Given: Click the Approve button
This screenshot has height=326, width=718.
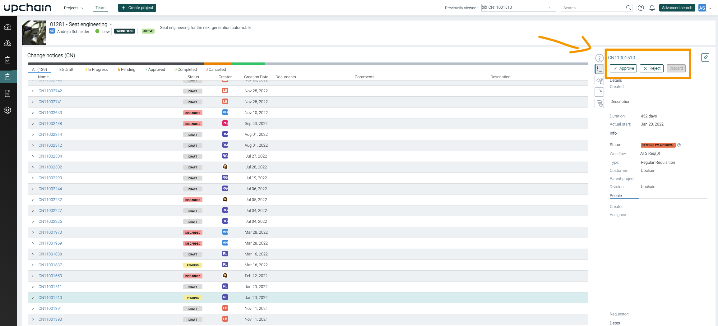Looking at the screenshot, I should (623, 68).
